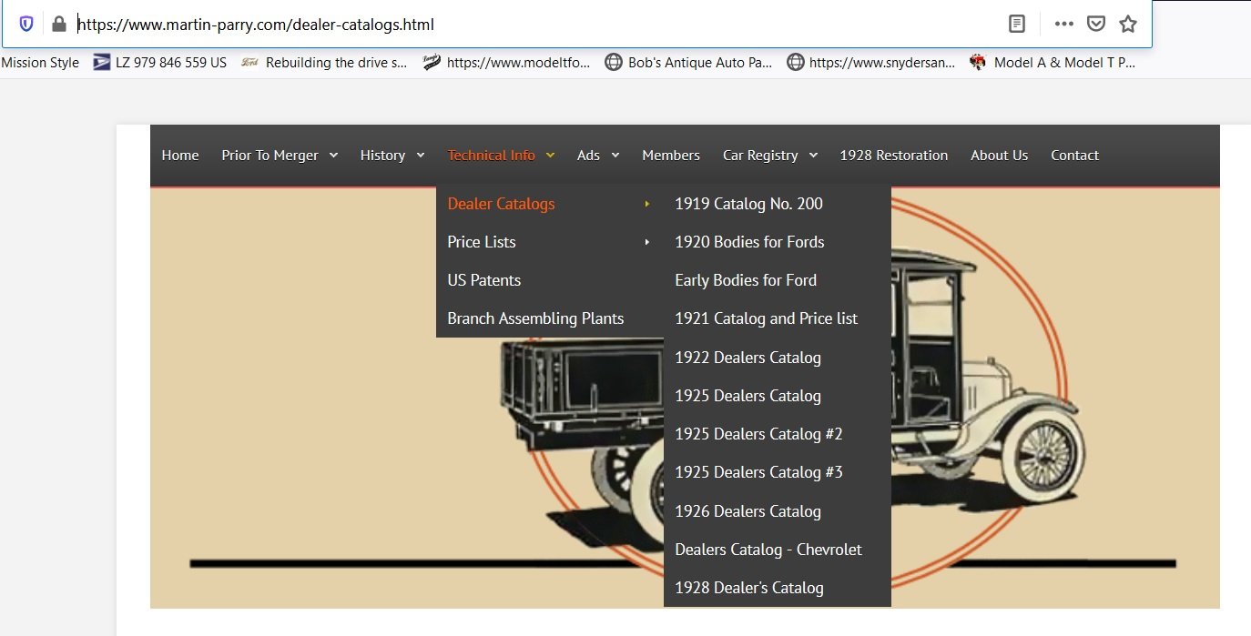Click the tracking protection shield icon
The height and width of the screenshot is (636, 1251).
pyautogui.click(x=26, y=25)
